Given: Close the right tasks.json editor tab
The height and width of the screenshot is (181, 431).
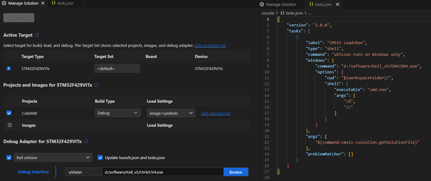Looking at the screenshot, I should [338, 4].
